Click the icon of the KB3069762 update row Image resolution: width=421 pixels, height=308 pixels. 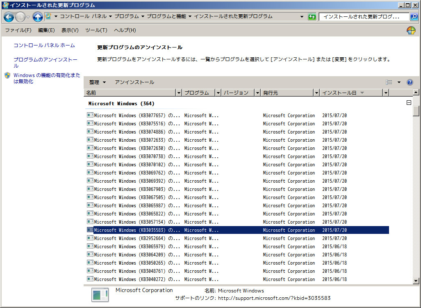pyautogui.click(x=90, y=172)
